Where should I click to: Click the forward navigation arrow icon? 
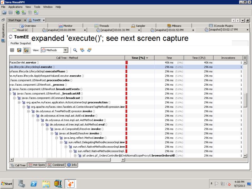pos(89,49)
